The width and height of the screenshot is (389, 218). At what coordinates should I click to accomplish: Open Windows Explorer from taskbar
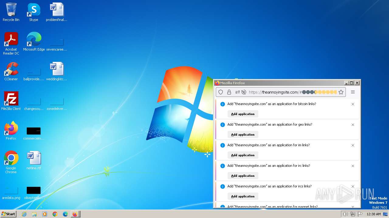pos(34,214)
